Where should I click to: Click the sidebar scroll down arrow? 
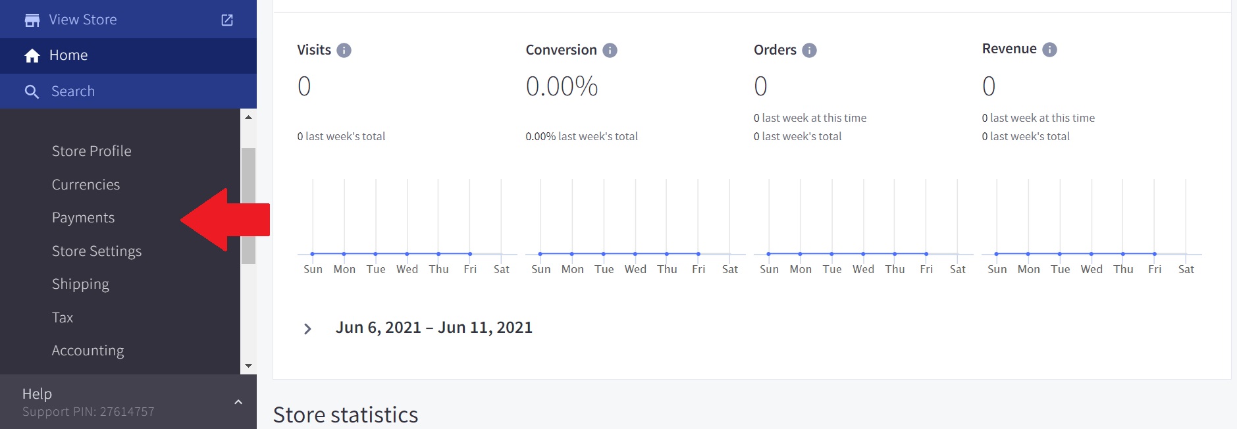[x=248, y=366]
